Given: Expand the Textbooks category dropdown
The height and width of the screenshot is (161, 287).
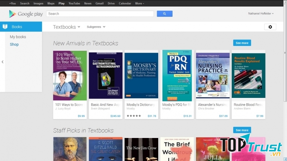Looking at the screenshot, I should (67, 27).
